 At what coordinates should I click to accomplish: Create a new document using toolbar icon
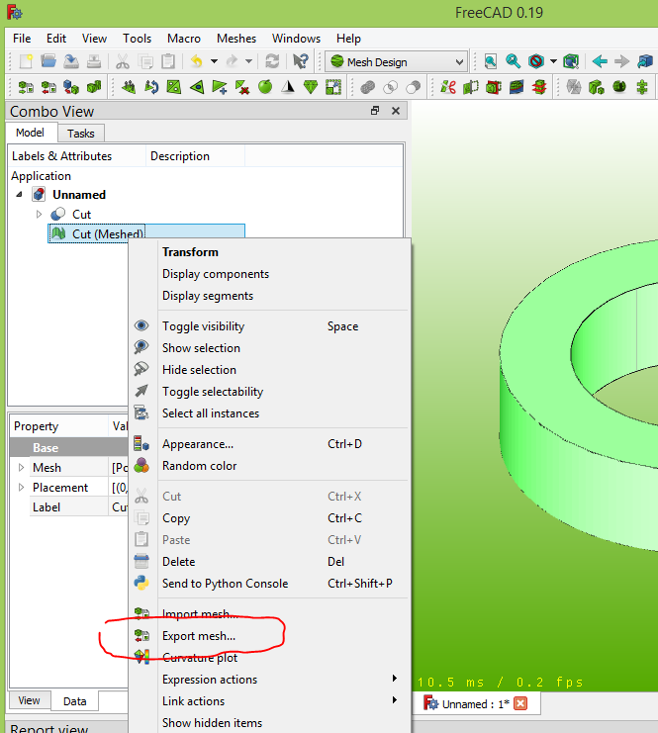coord(26,61)
